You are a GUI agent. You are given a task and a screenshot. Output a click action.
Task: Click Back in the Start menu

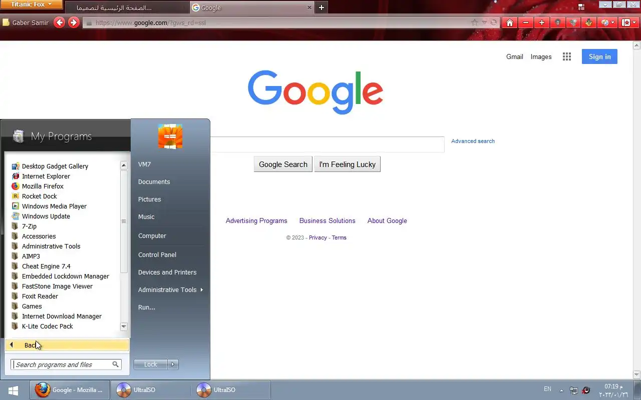pos(67,345)
